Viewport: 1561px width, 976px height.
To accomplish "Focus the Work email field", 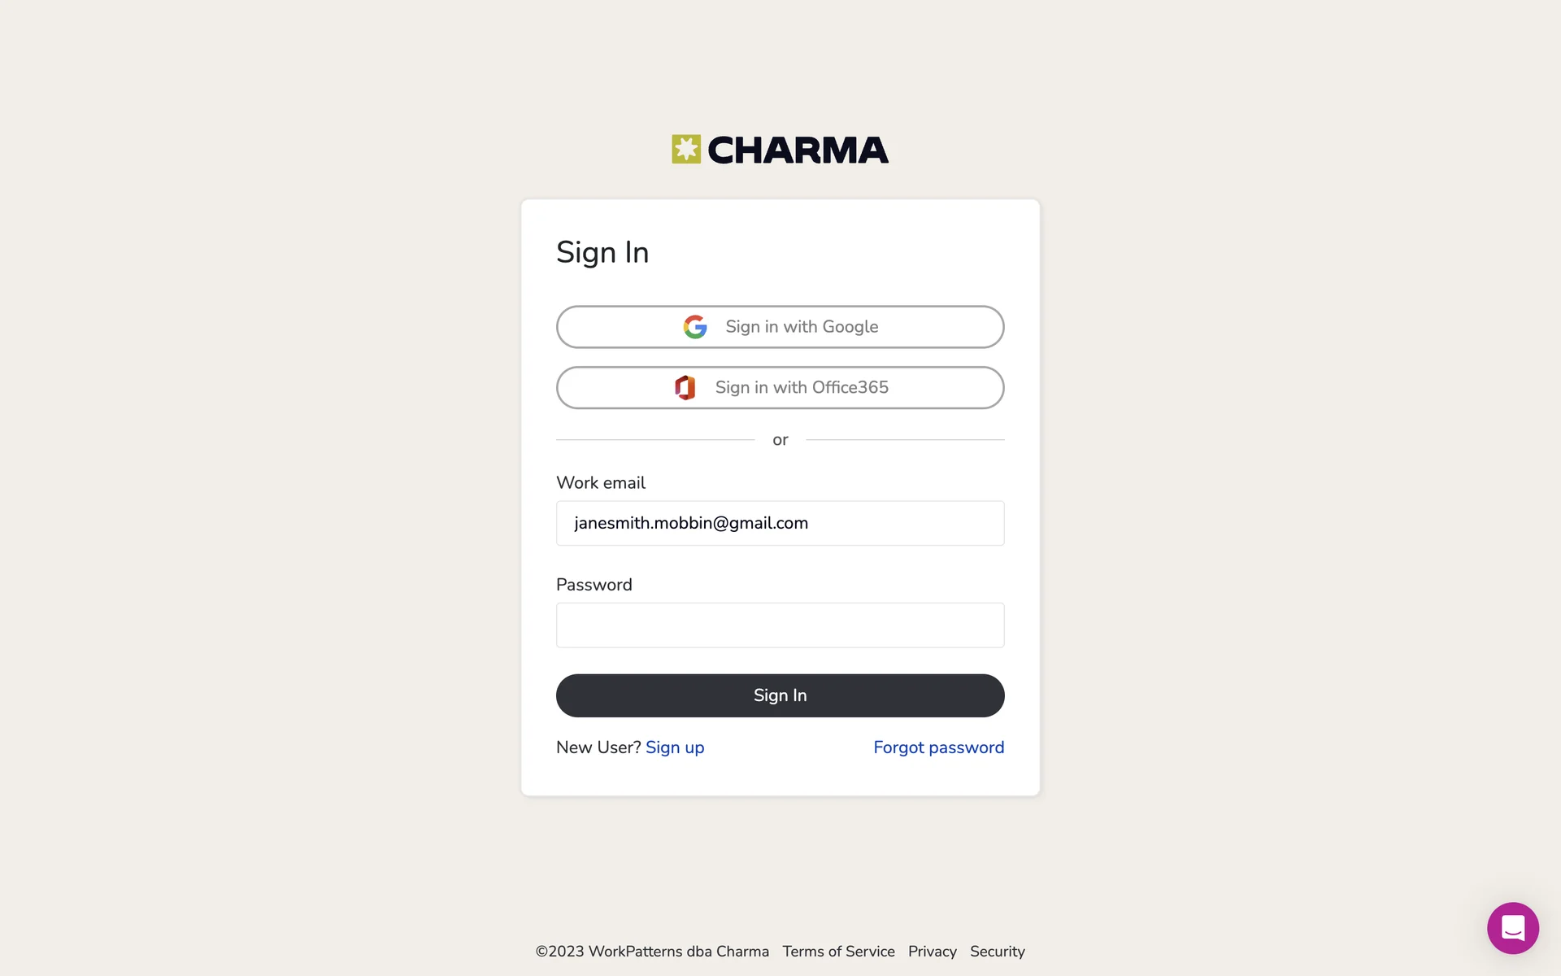I will click(x=780, y=523).
